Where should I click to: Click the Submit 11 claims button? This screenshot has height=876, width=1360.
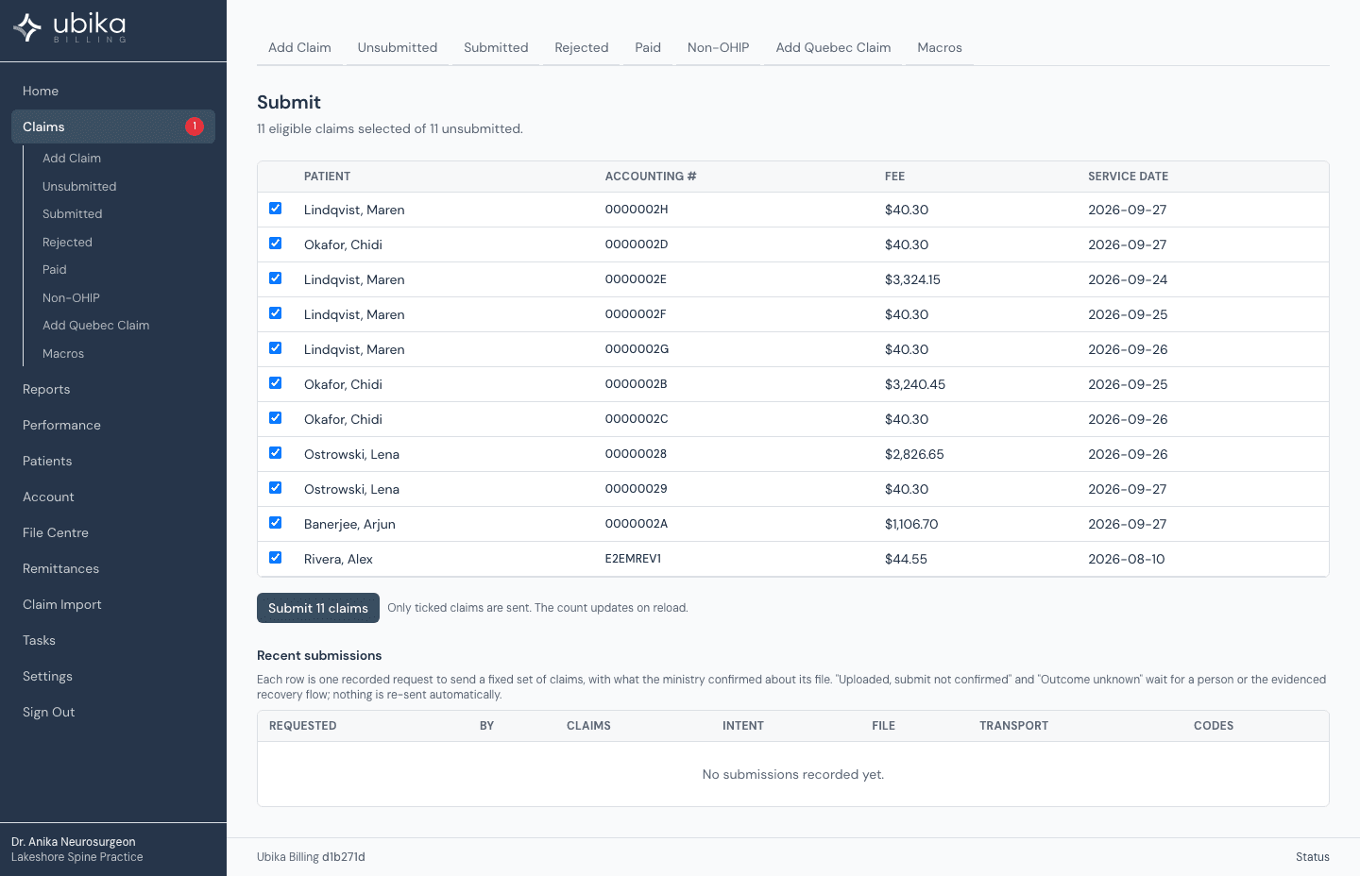pos(318,608)
